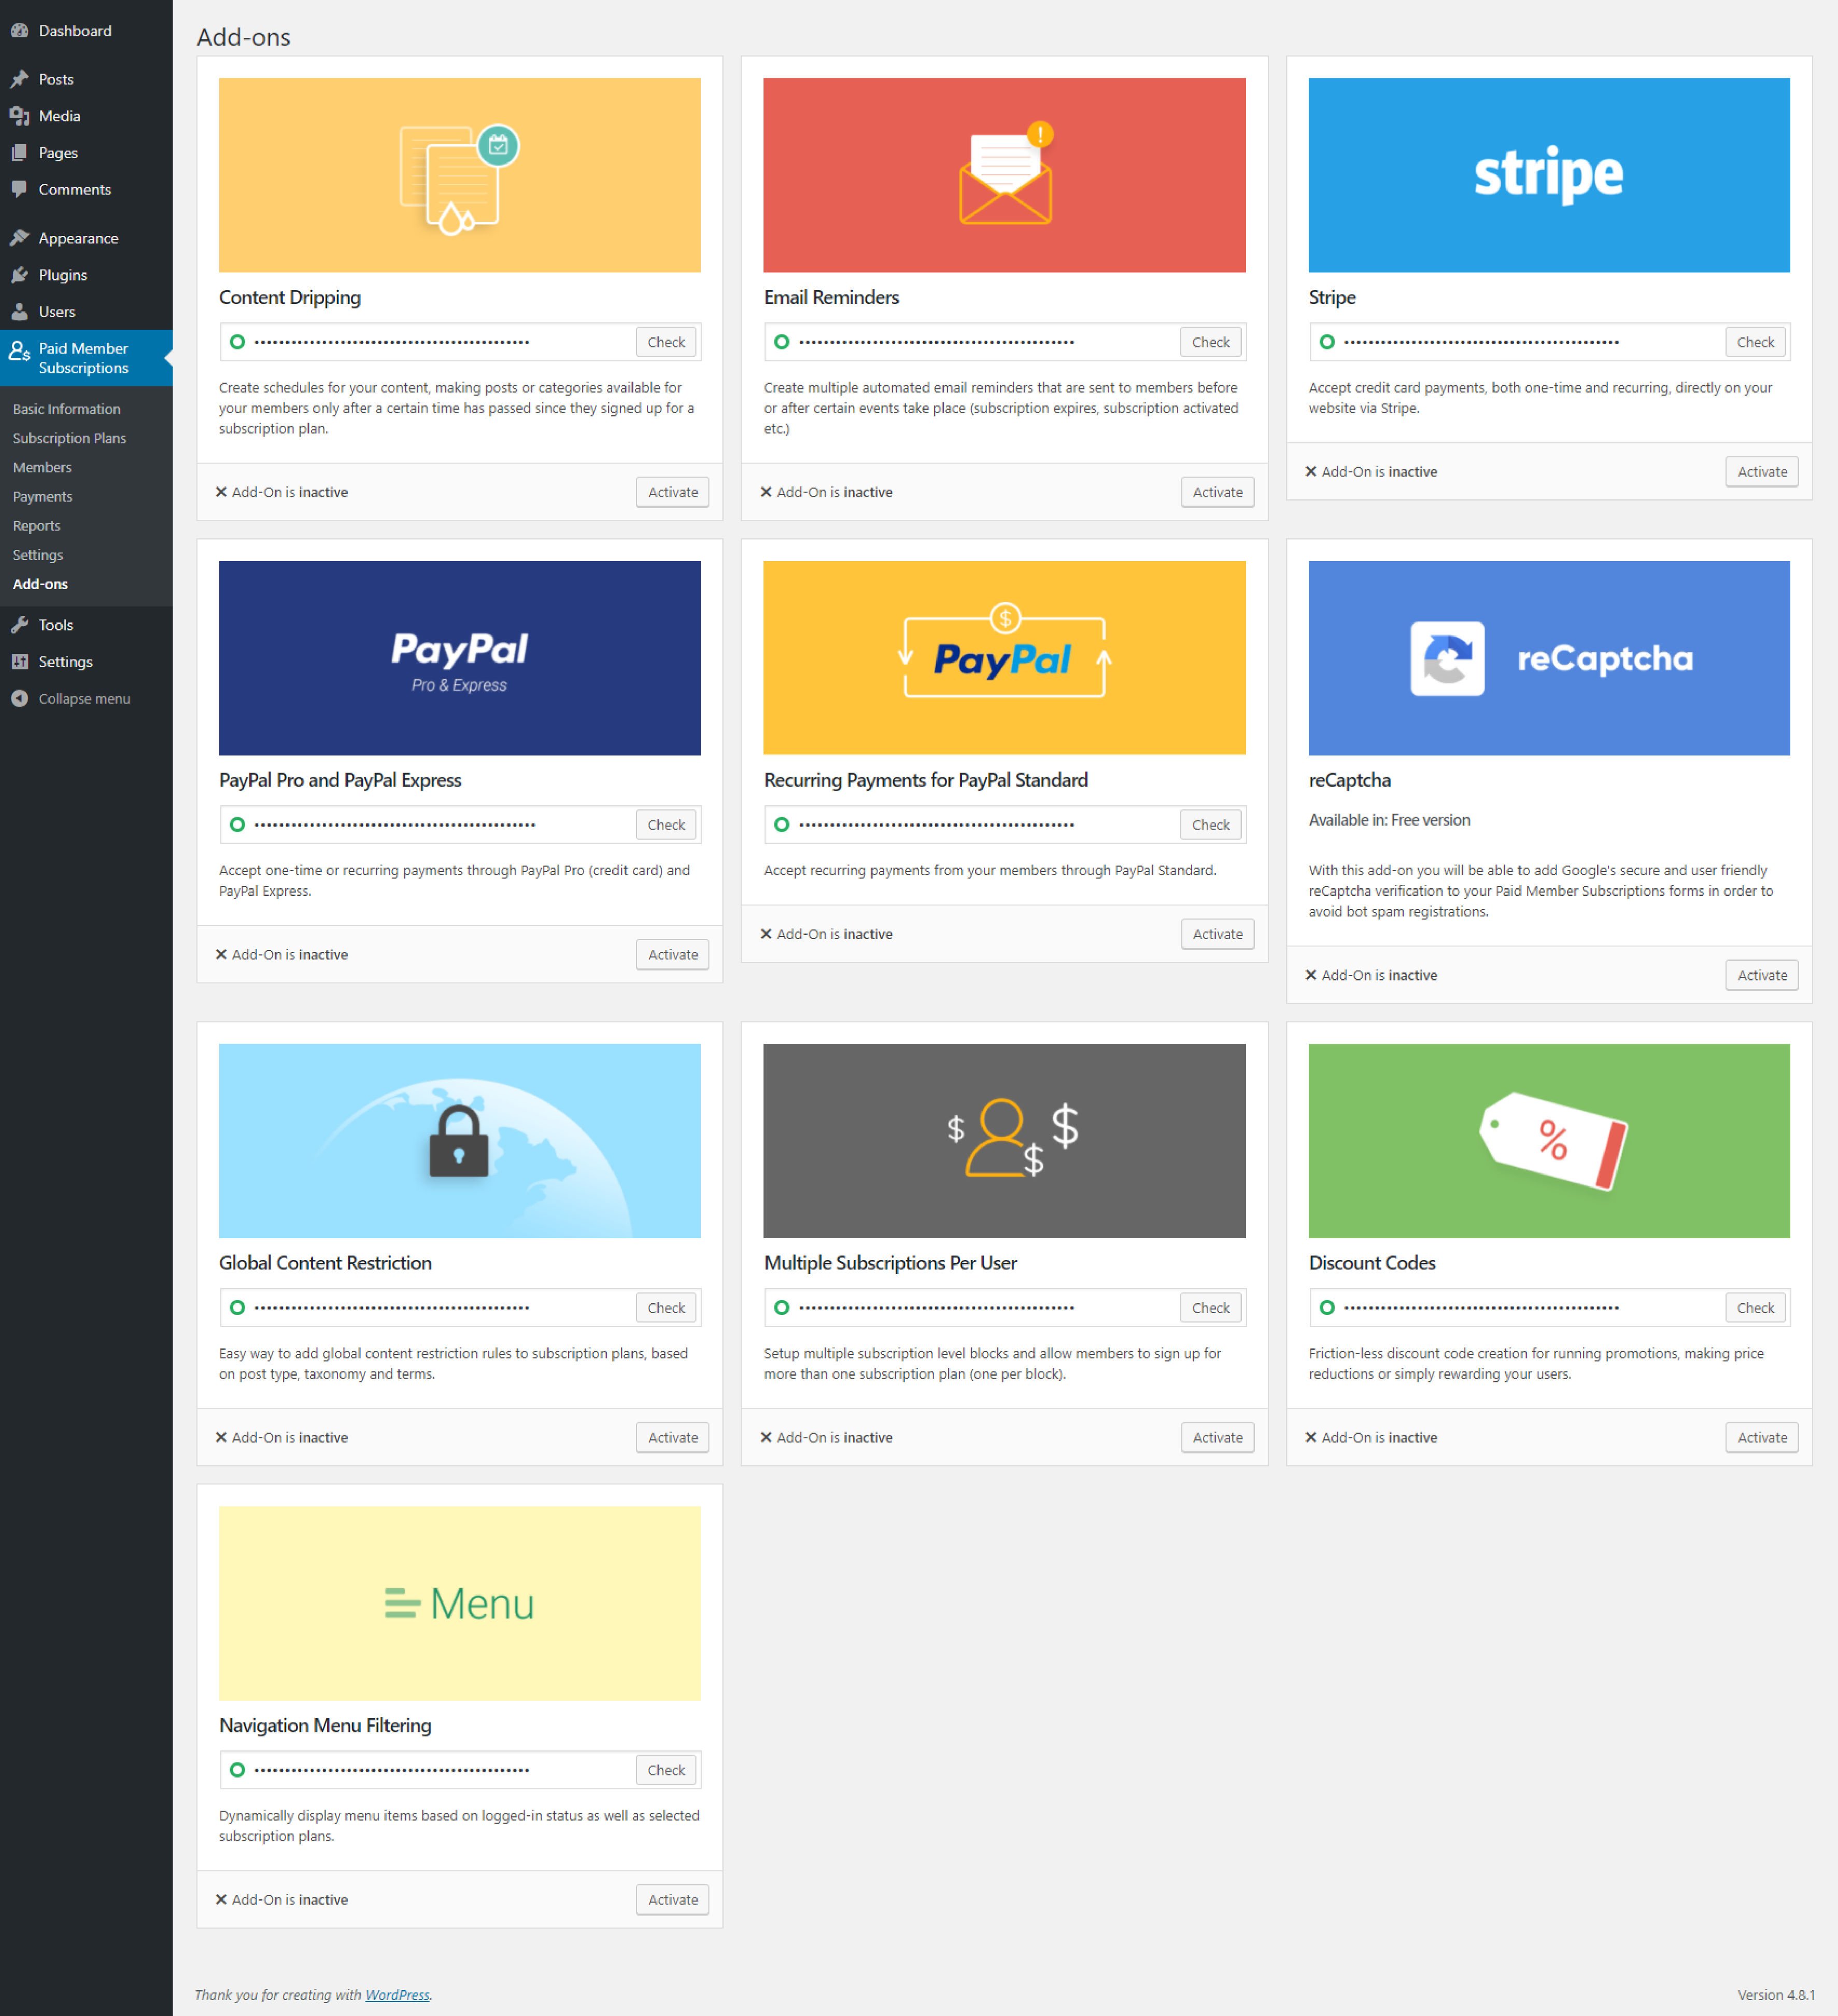The image size is (1838, 2016).
Task: Expand the Reports menu item
Action: point(39,525)
